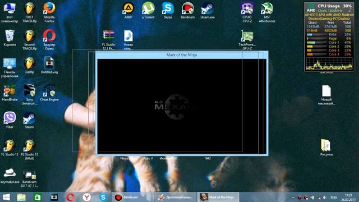Open 3rd.flp project file
Image resolution: width=359 pixels, height=202 pixels.
click(29, 66)
